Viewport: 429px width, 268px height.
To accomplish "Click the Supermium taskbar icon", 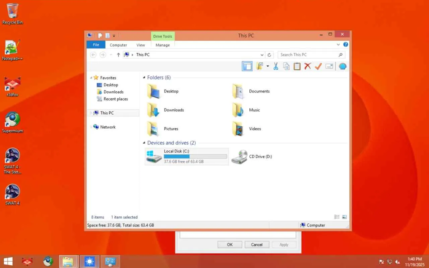I will 48,261.
